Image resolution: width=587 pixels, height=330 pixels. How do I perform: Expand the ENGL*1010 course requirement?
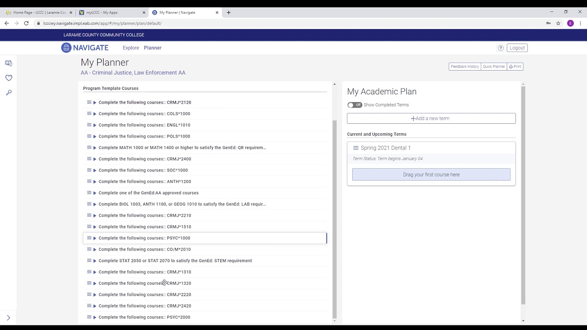point(95,125)
